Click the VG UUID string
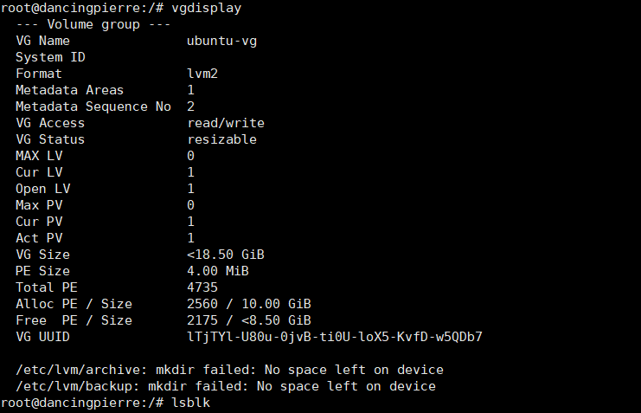Image resolution: width=641 pixels, height=413 pixels. pyautogui.click(x=334, y=337)
